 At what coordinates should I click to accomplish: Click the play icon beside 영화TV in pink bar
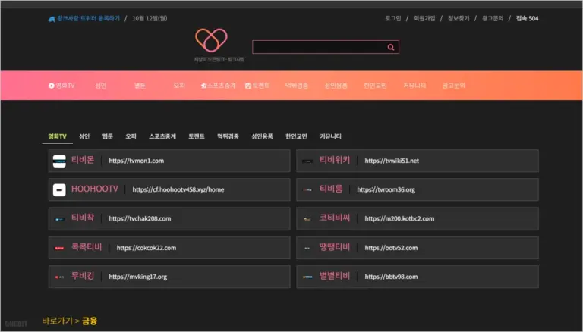click(52, 86)
